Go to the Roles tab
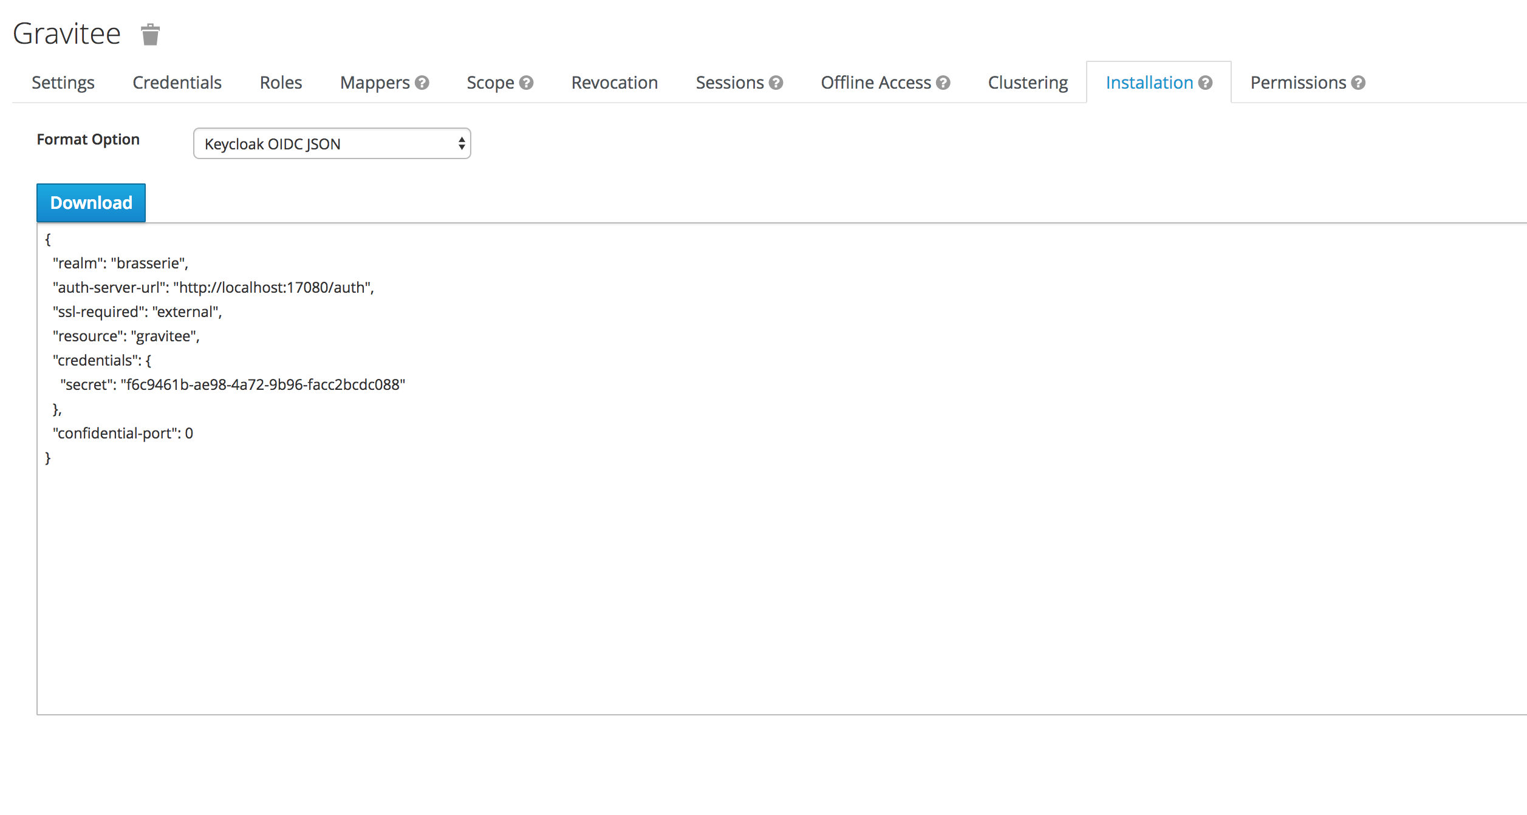Image resolution: width=1527 pixels, height=815 pixels. 281,83
